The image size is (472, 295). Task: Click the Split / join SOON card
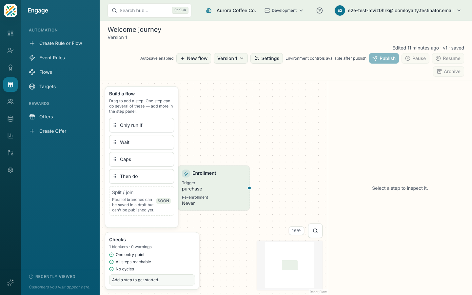point(142,201)
